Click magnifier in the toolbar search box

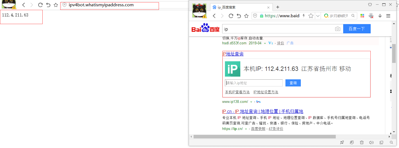[x=353, y=16]
